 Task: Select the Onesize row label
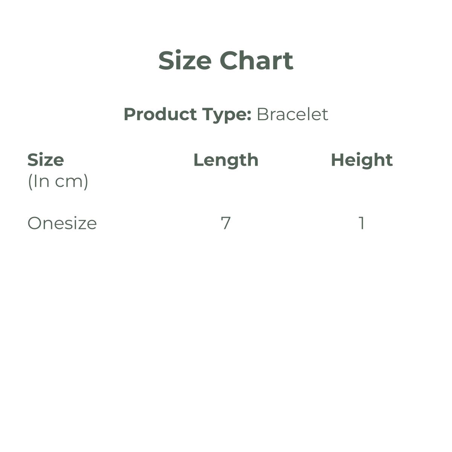click(x=62, y=223)
